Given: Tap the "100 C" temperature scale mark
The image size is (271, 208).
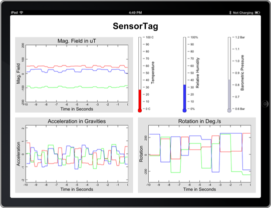Looking at the screenshot, I should coord(149,37).
